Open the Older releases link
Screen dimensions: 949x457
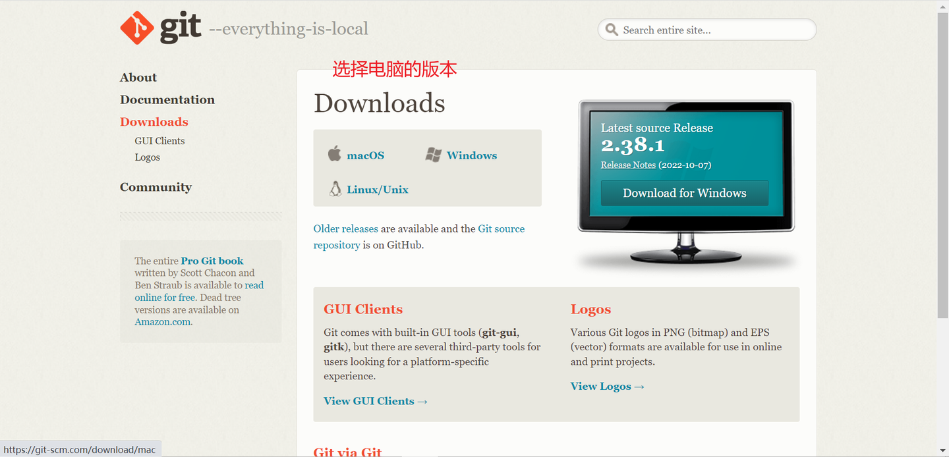(346, 229)
